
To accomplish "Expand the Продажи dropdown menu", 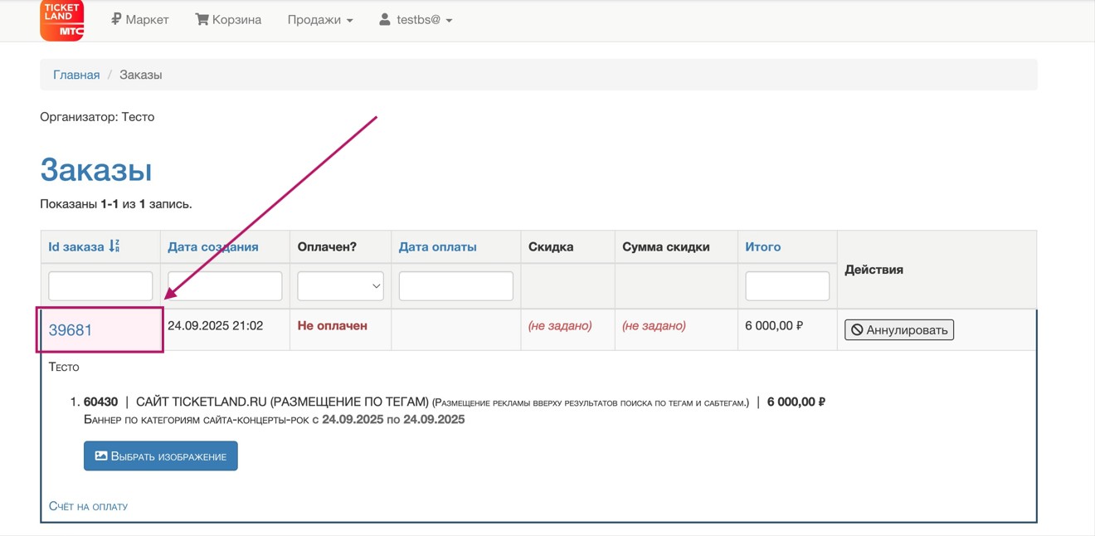I will tap(320, 20).
